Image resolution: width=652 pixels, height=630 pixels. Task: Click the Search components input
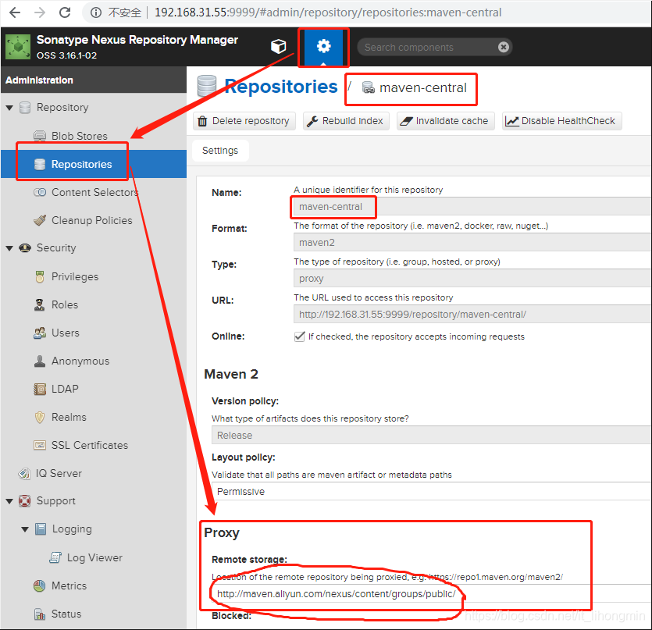coord(429,47)
